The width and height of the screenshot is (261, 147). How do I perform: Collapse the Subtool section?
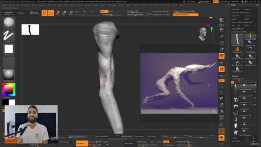coord(235,76)
